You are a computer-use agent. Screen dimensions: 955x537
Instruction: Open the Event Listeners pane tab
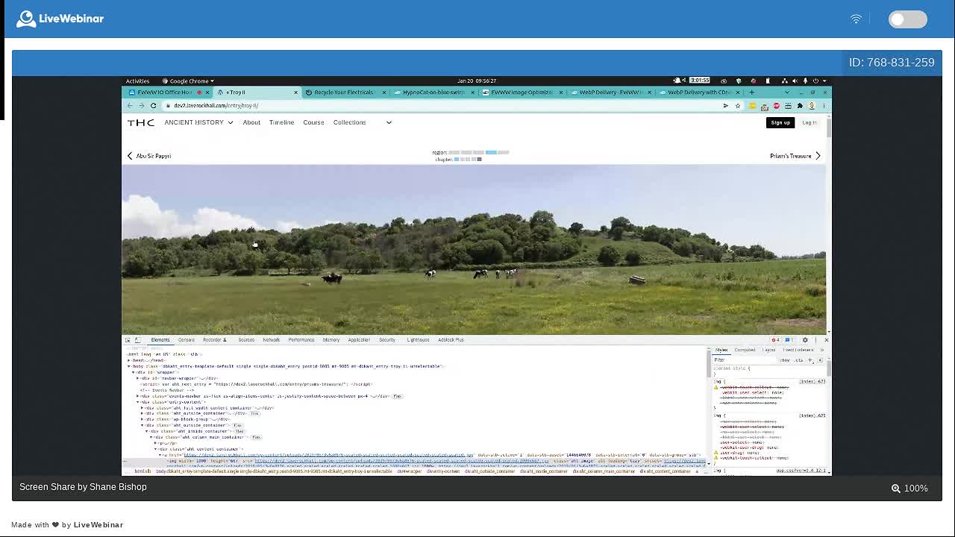798,350
